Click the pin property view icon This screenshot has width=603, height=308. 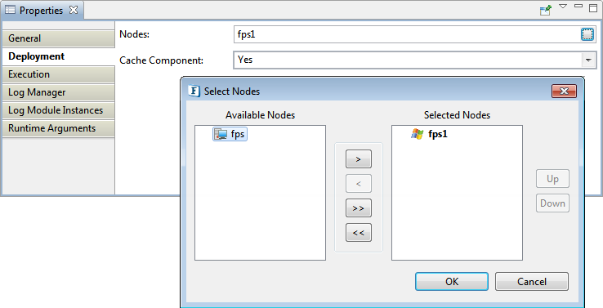click(x=546, y=10)
